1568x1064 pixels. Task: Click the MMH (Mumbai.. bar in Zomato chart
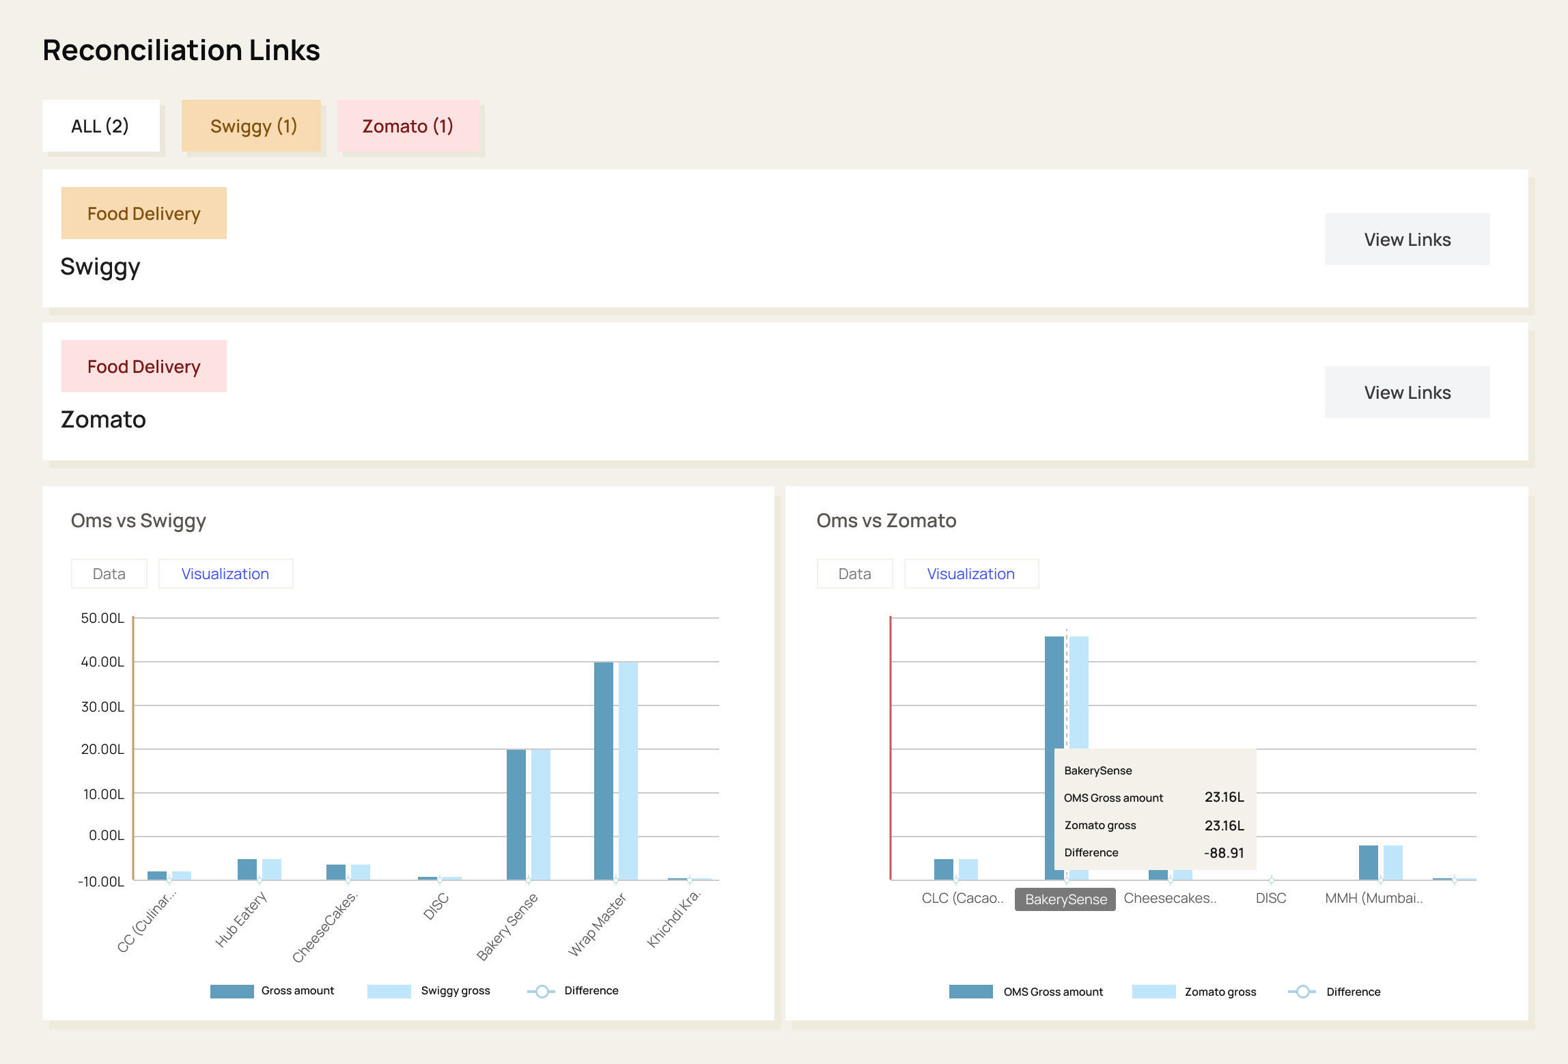(x=1368, y=862)
